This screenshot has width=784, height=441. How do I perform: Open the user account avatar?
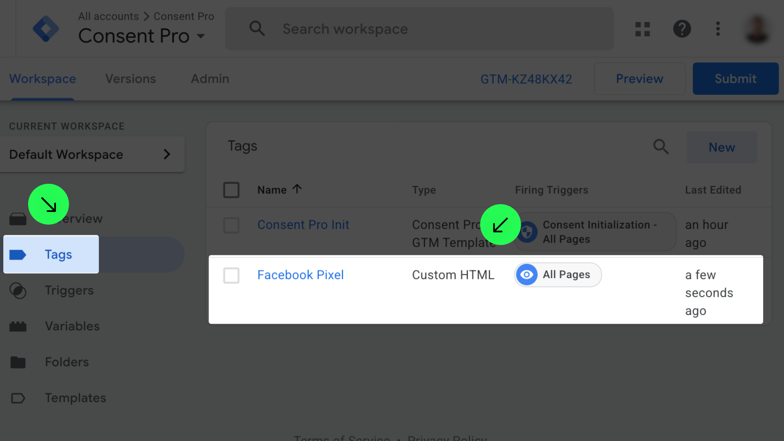coord(757,29)
